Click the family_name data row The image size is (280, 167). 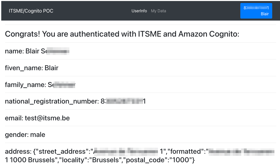tap(40, 85)
